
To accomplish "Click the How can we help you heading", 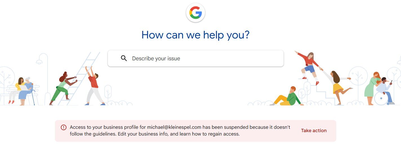I will [x=195, y=35].
